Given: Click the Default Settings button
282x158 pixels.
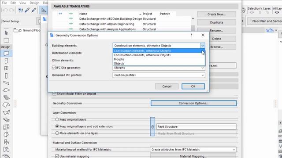Looking at the screenshot, I should [11, 21].
